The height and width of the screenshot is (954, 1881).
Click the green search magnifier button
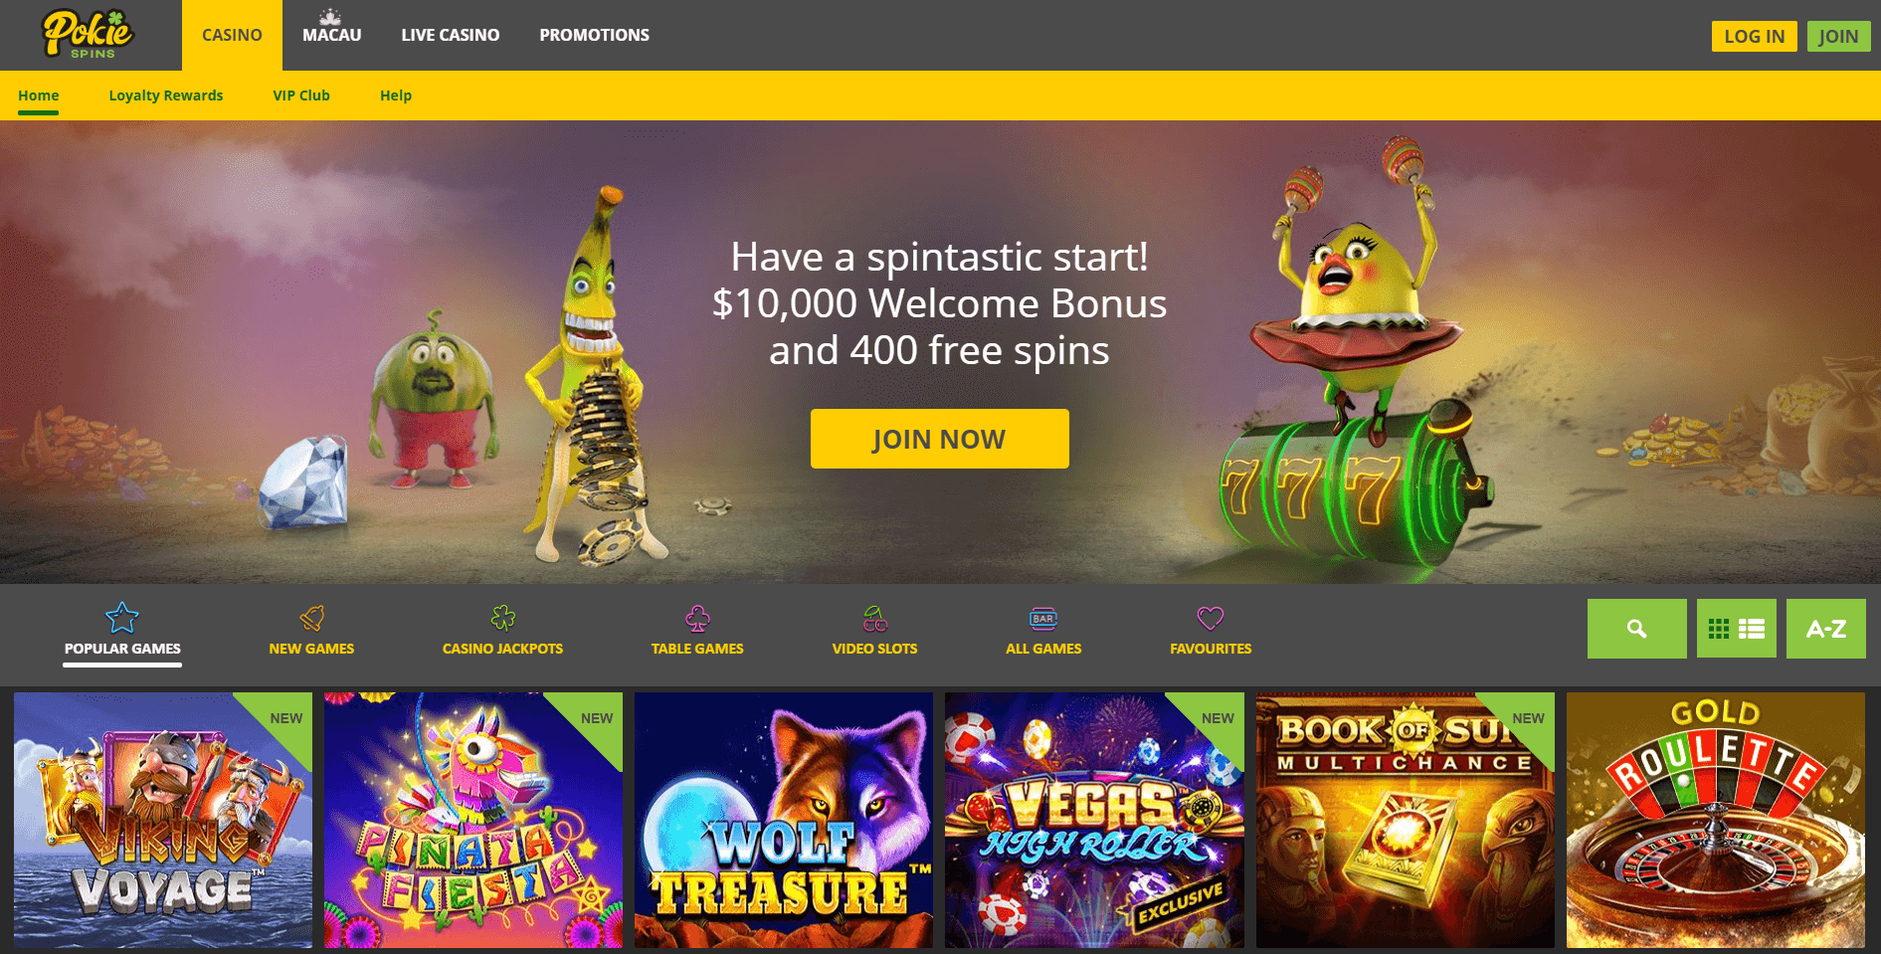coord(1636,629)
